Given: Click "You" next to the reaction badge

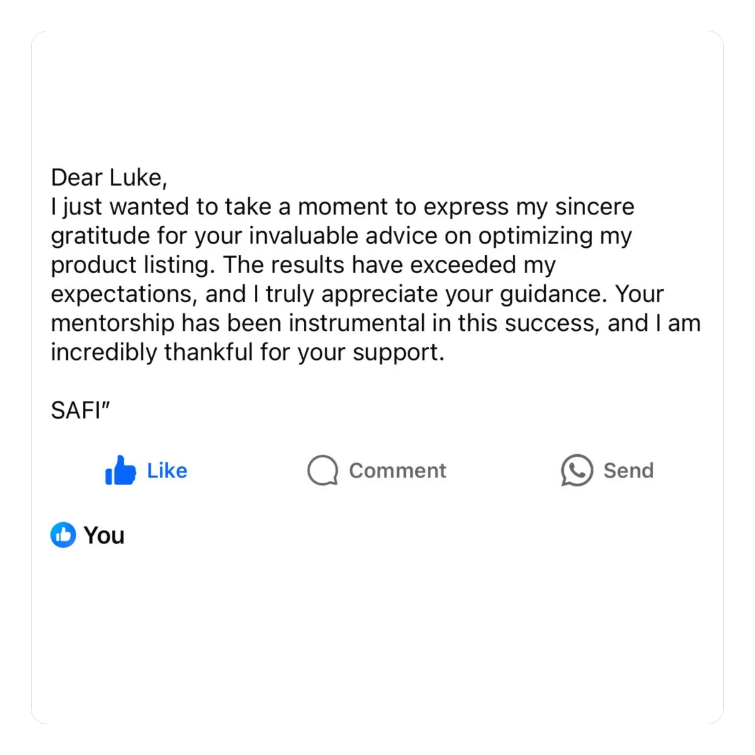Looking at the screenshot, I should pos(104,535).
